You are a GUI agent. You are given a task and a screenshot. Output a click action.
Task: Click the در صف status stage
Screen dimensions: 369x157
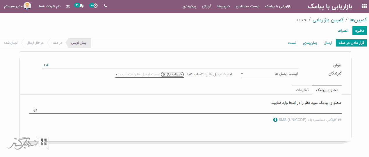coord(57,43)
